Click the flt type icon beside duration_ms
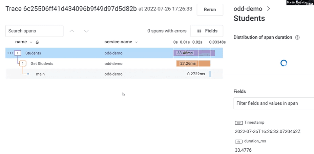Image resolution: width=314 pixels, height=154 pixels. [238, 141]
